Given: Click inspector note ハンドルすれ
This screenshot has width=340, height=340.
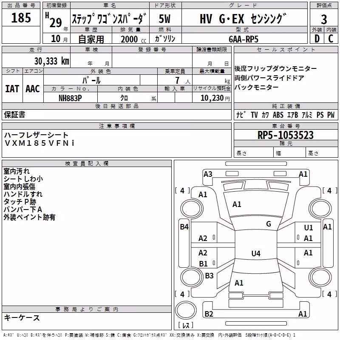Looking at the screenshot, I should click(23, 194).
